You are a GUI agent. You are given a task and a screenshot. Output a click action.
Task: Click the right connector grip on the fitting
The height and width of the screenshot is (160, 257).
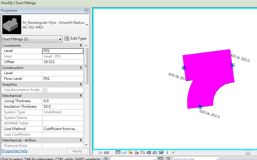(x=232, y=65)
